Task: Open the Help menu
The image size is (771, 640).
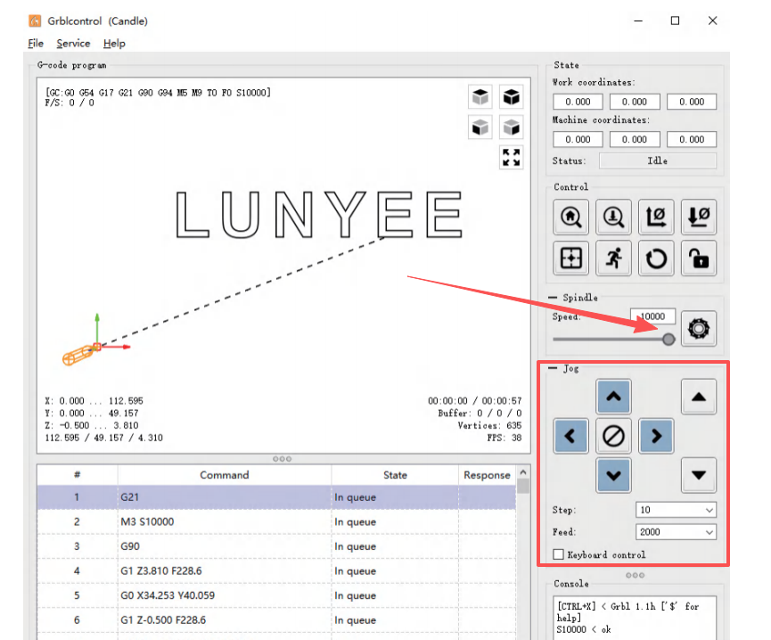Action: [114, 44]
